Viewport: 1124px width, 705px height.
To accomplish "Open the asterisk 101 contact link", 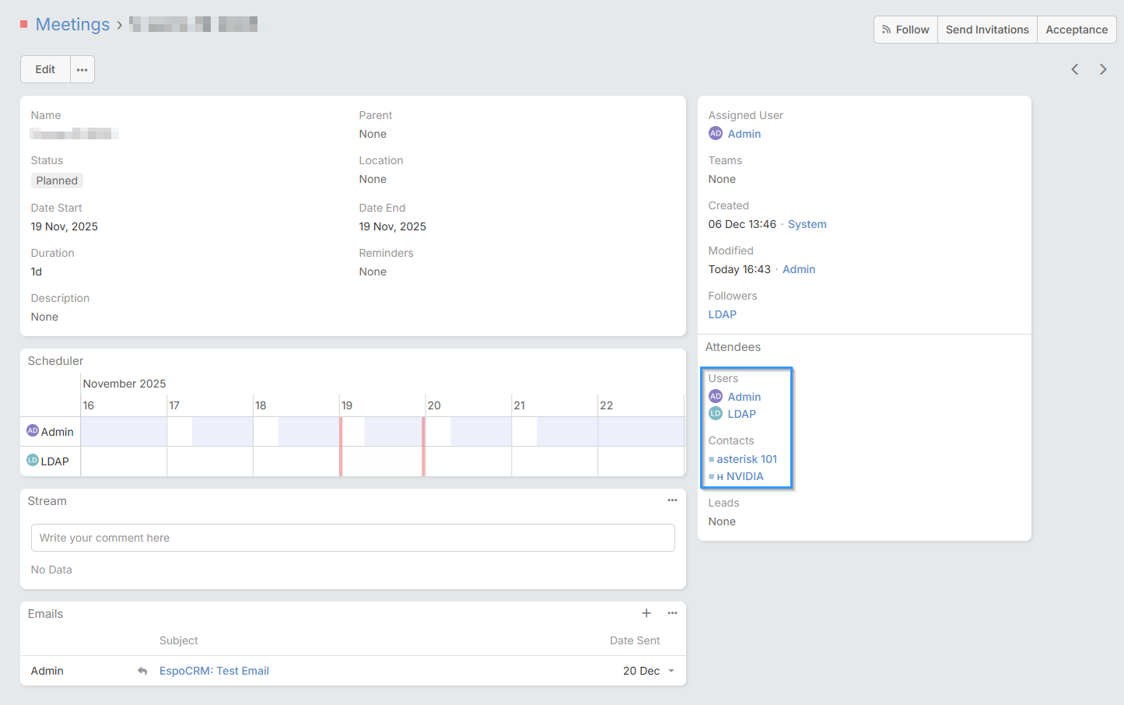I will coord(747,459).
